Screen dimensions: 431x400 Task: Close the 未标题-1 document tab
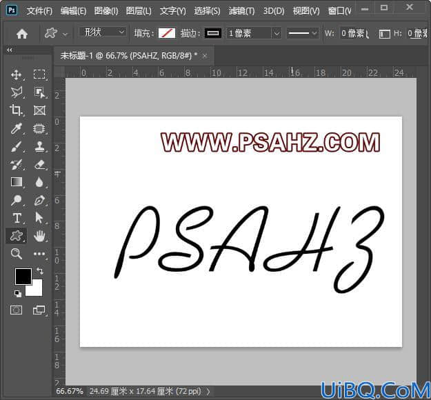[205, 56]
